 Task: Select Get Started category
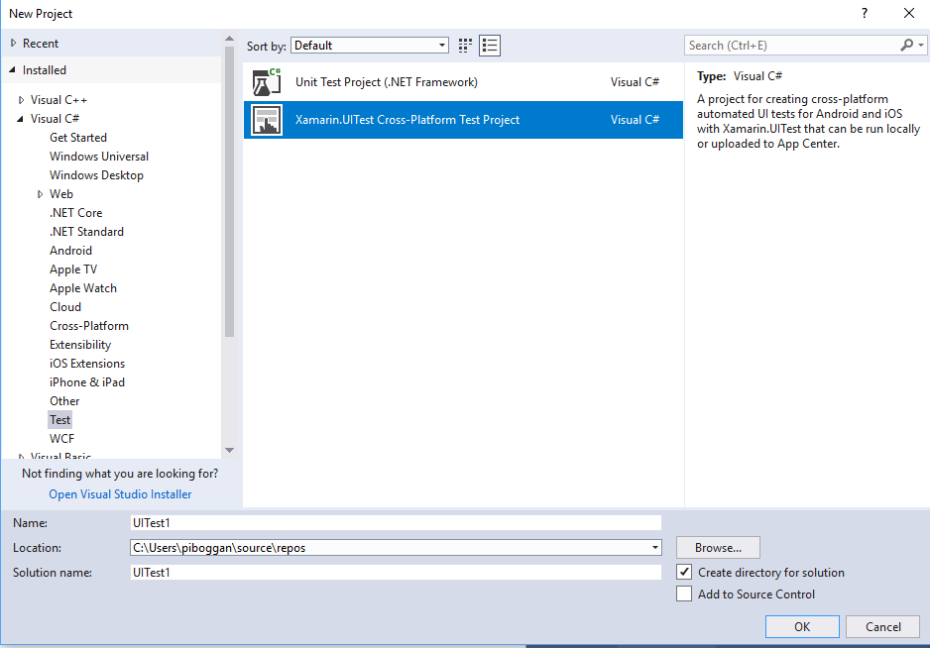click(x=78, y=138)
